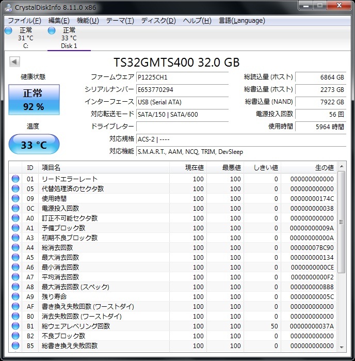Click the 項目名 column header

[x=52, y=167]
